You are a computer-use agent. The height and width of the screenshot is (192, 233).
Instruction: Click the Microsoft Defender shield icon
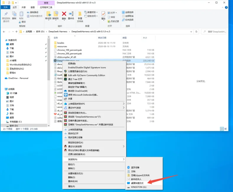[x=66, y=95]
